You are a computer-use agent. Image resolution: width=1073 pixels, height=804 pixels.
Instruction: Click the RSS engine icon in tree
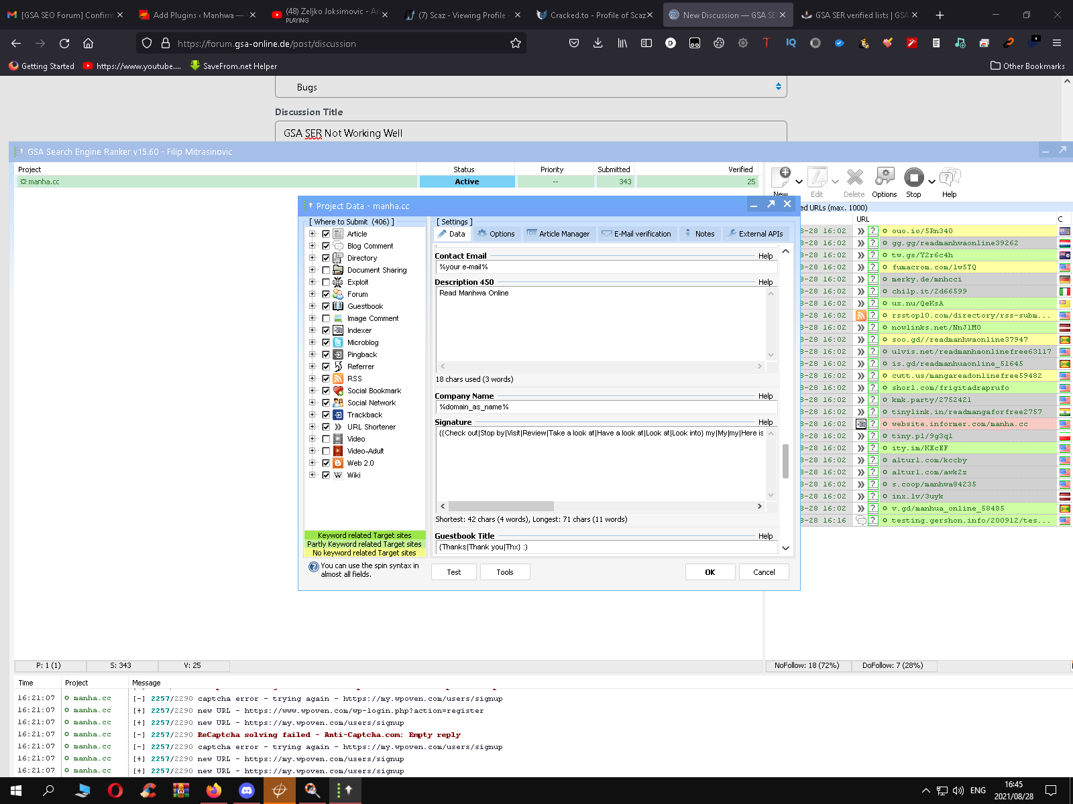(x=339, y=379)
